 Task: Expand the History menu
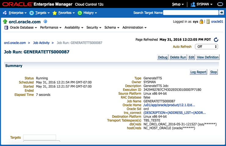pyautogui.click(x=90, y=13)
